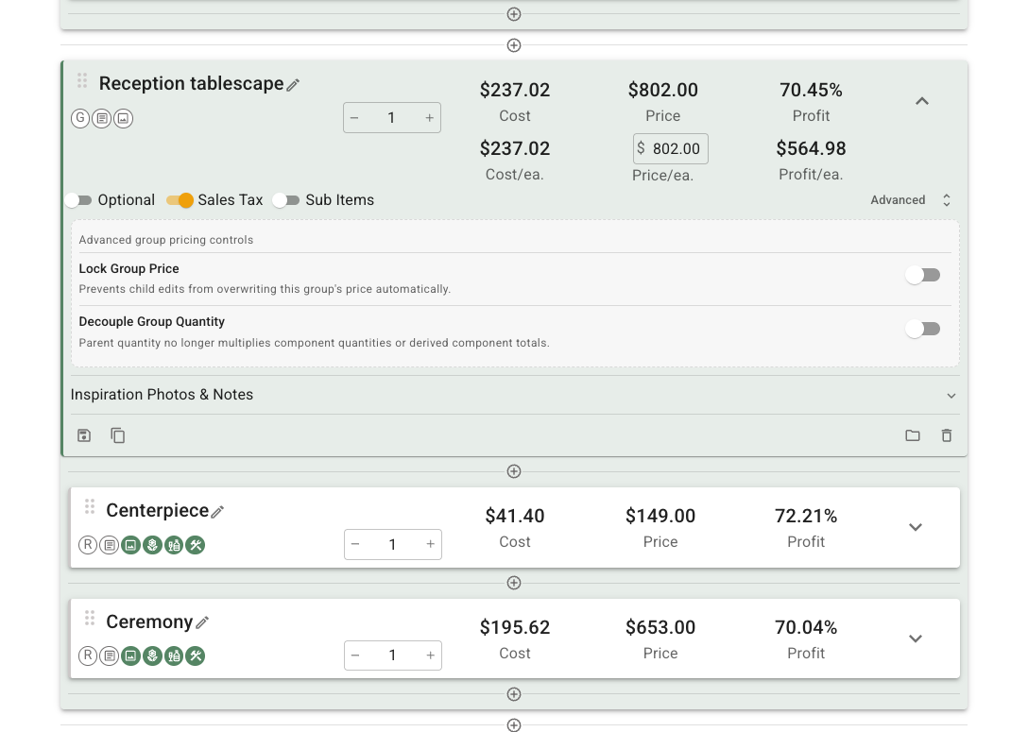The image size is (1028, 732).
Task: Open the notes icon on the Centerpiece card
Action: (110, 545)
